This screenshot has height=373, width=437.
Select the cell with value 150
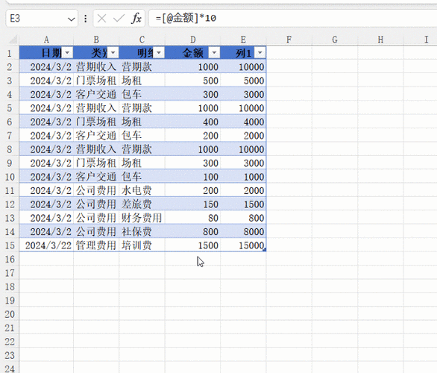coord(192,204)
